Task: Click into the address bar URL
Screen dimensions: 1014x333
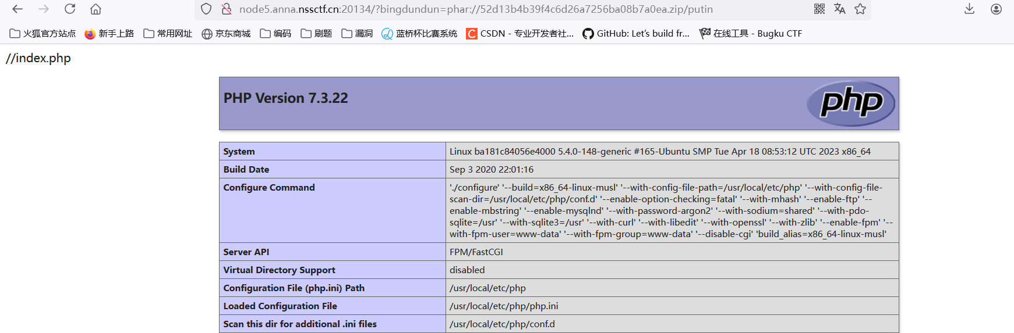Action: coord(475,9)
